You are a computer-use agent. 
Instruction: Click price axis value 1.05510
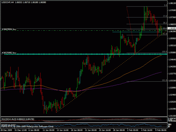point(172,45)
